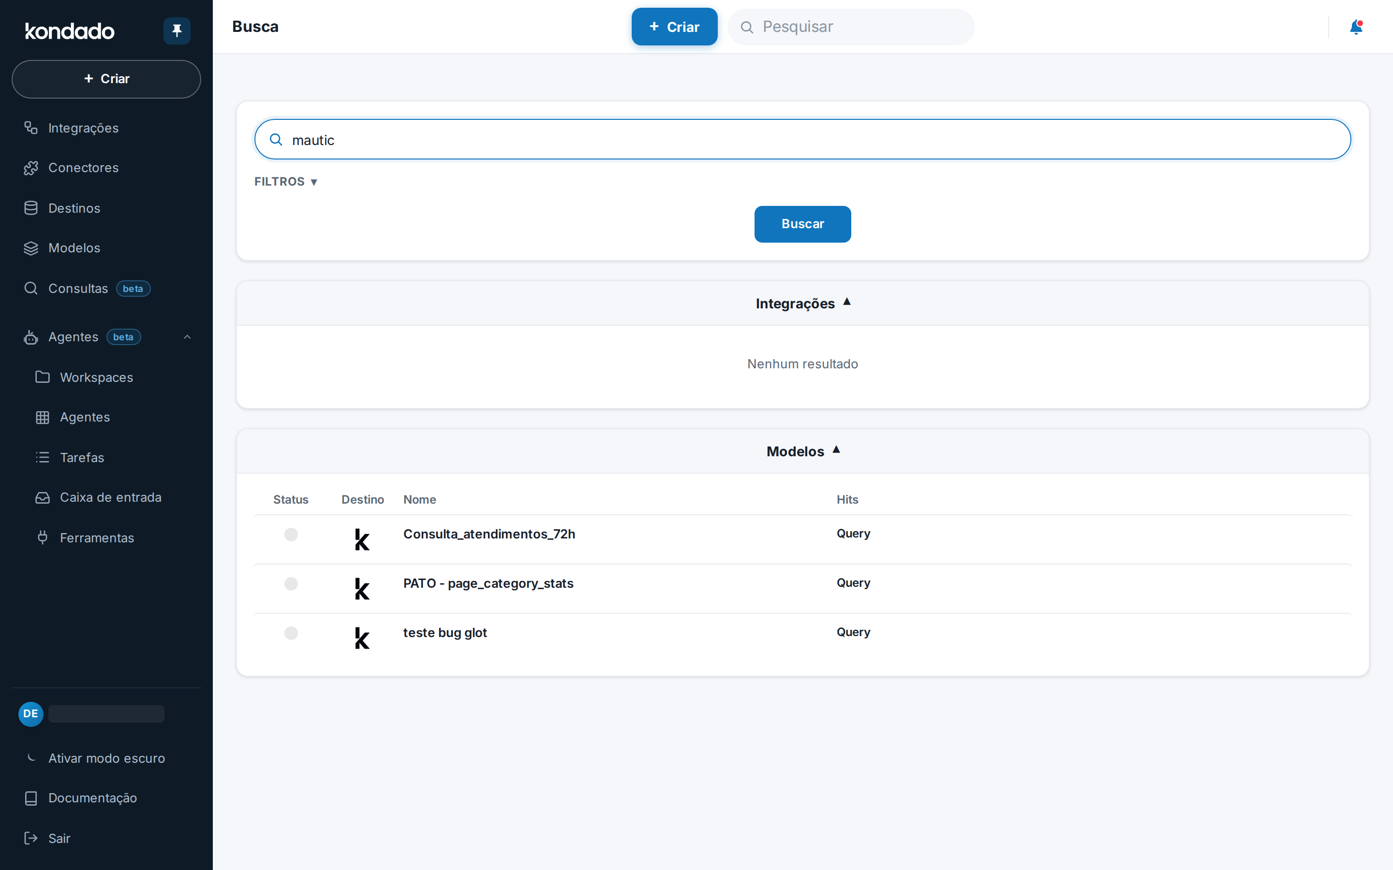The height and width of the screenshot is (870, 1393).
Task: Collapse the Agentes sidebar group
Action: [187, 337]
